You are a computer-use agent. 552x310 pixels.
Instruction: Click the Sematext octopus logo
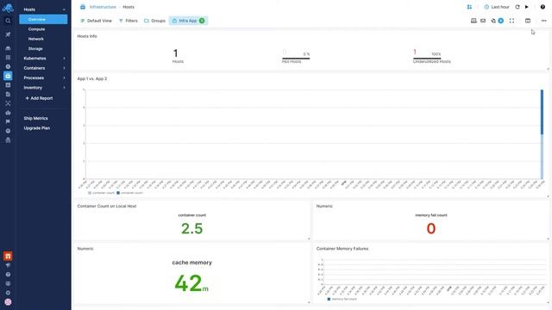8,8
